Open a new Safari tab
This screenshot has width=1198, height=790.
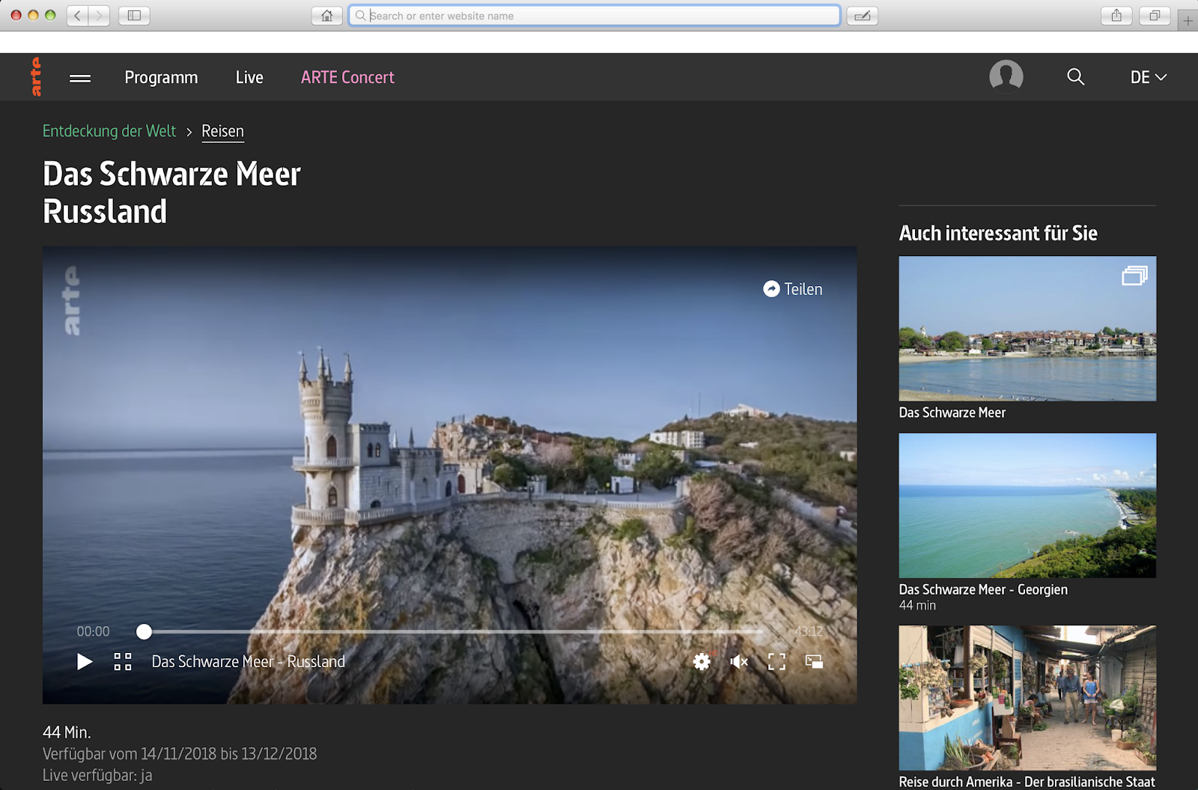tap(1188, 20)
